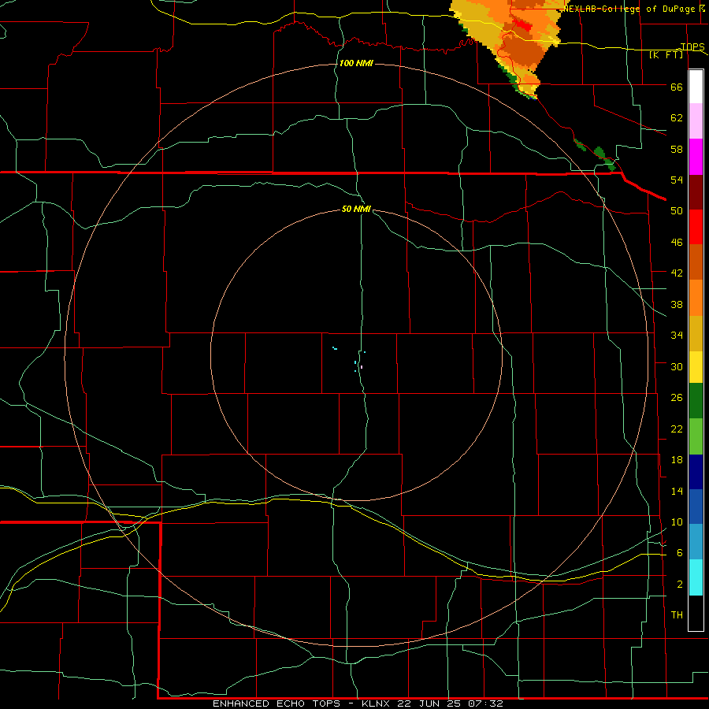Select the bright red legend color band
This screenshot has width=709, height=709.
click(x=696, y=227)
